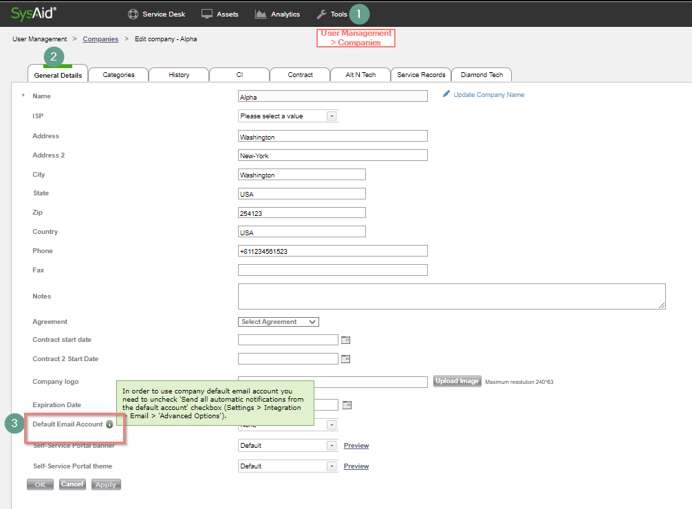Image resolution: width=692 pixels, height=509 pixels.
Task: Switch to the Alt N Tech tab
Action: [360, 74]
